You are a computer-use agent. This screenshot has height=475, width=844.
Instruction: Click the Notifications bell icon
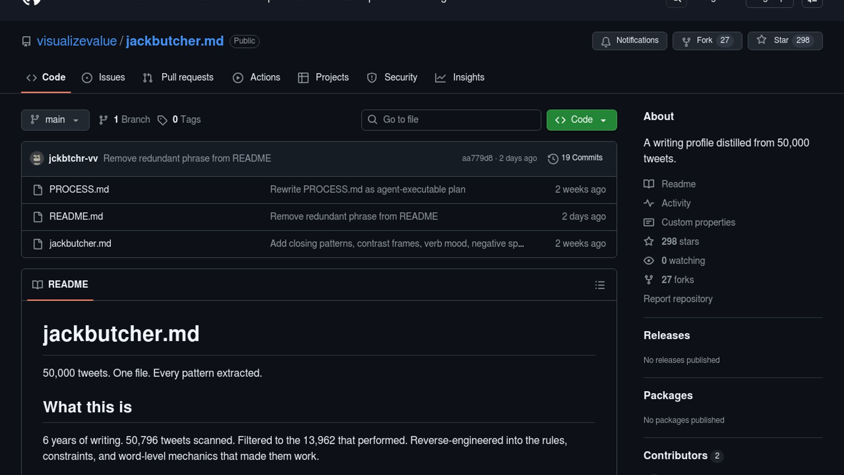tap(606, 41)
